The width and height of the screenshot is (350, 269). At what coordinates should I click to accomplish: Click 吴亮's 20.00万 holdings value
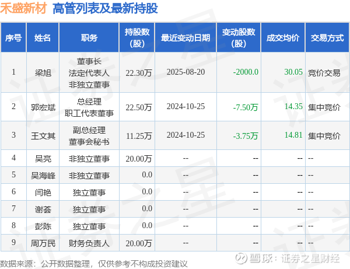pos(139,159)
